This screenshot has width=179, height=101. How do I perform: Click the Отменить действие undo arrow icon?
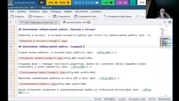pos(105,16)
